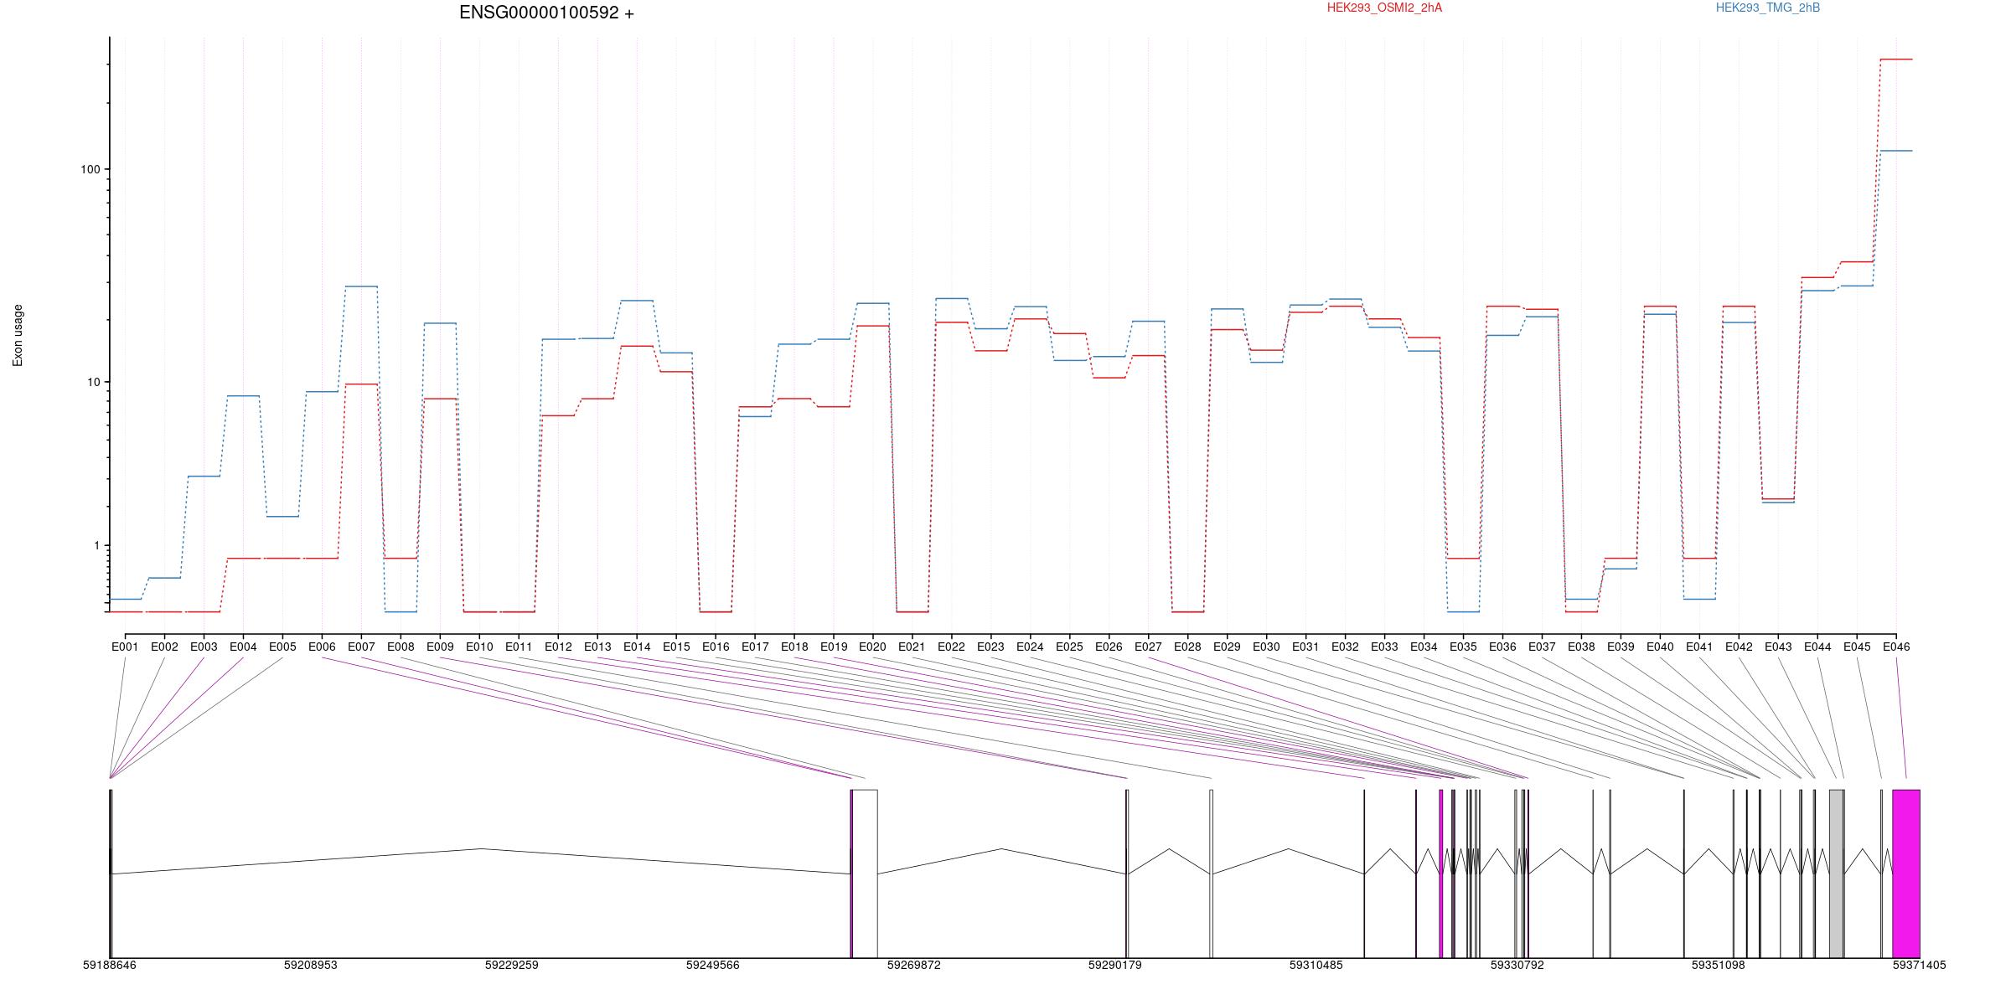Click genomic coordinate 59249566

pyautogui.click(x=713, y=966)
